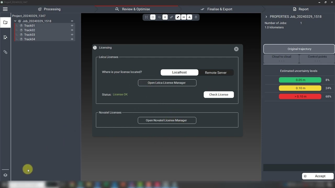
Task: Open the attachments paperclip sidebar panel
Action: point(5,52)
